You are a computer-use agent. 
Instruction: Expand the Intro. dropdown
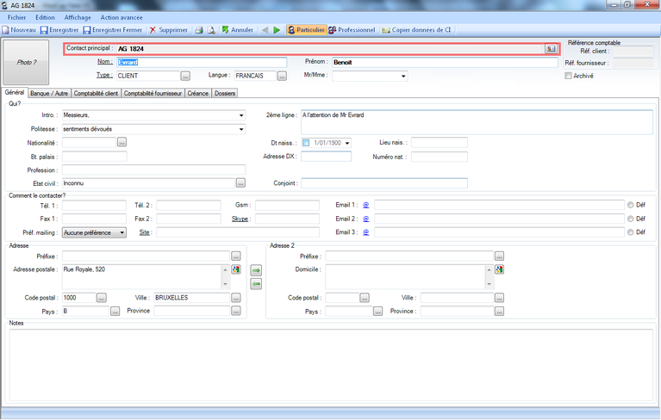pos(241,114)
